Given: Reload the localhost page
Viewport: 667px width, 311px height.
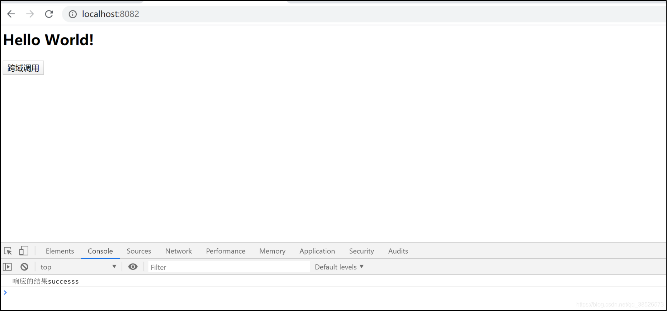Looking at the screenshot, I should (x=49, y=14).
